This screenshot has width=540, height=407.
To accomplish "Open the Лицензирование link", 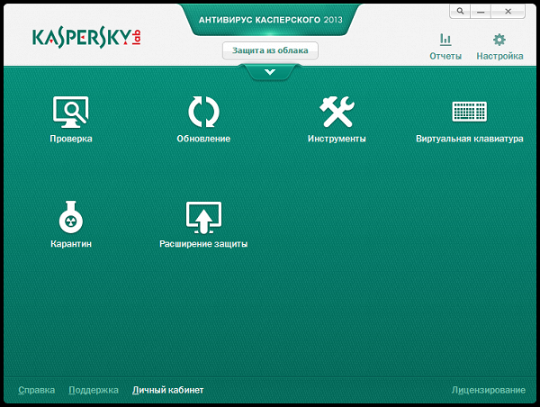I will click(x=489, y=390).
